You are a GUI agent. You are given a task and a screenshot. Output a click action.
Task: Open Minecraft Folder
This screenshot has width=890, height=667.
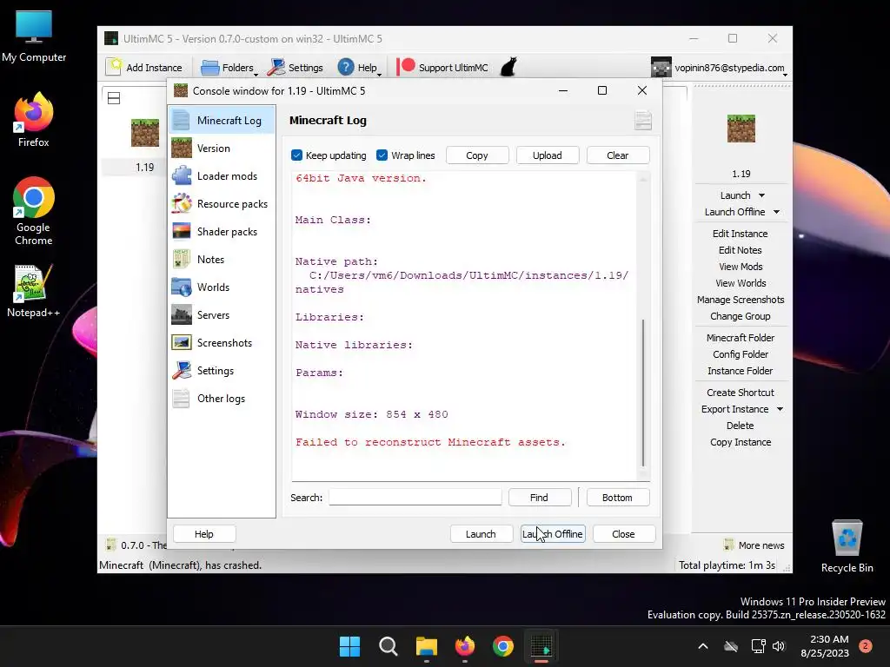[741, 338]
